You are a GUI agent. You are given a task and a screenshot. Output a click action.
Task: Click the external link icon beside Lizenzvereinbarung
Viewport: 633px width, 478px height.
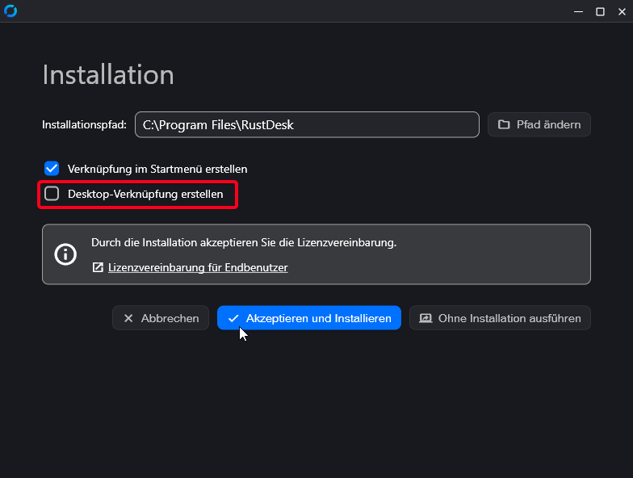click(x=98, y=267)
